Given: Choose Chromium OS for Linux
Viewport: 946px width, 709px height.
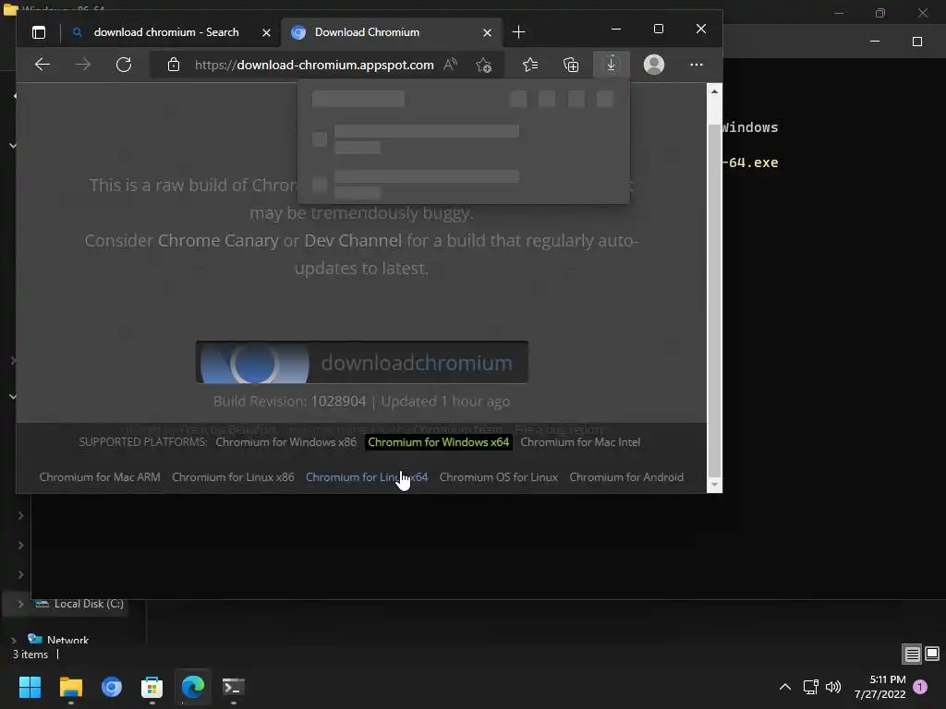Looking at the screenshot, I should tap(498, 477).
